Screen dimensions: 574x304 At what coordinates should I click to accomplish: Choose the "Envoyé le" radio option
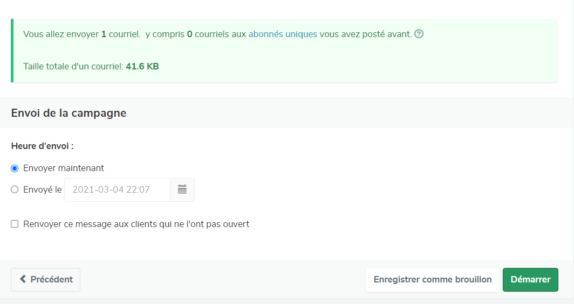pos(15,189)
